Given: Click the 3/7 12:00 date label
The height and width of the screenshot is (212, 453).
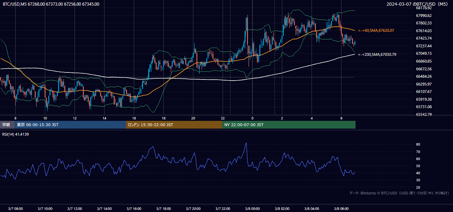Looking at the screenshot, I should coord(74,208).
